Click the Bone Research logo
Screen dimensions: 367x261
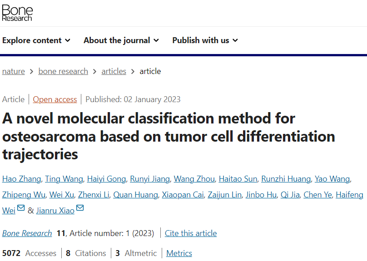(x=17, y=13)
